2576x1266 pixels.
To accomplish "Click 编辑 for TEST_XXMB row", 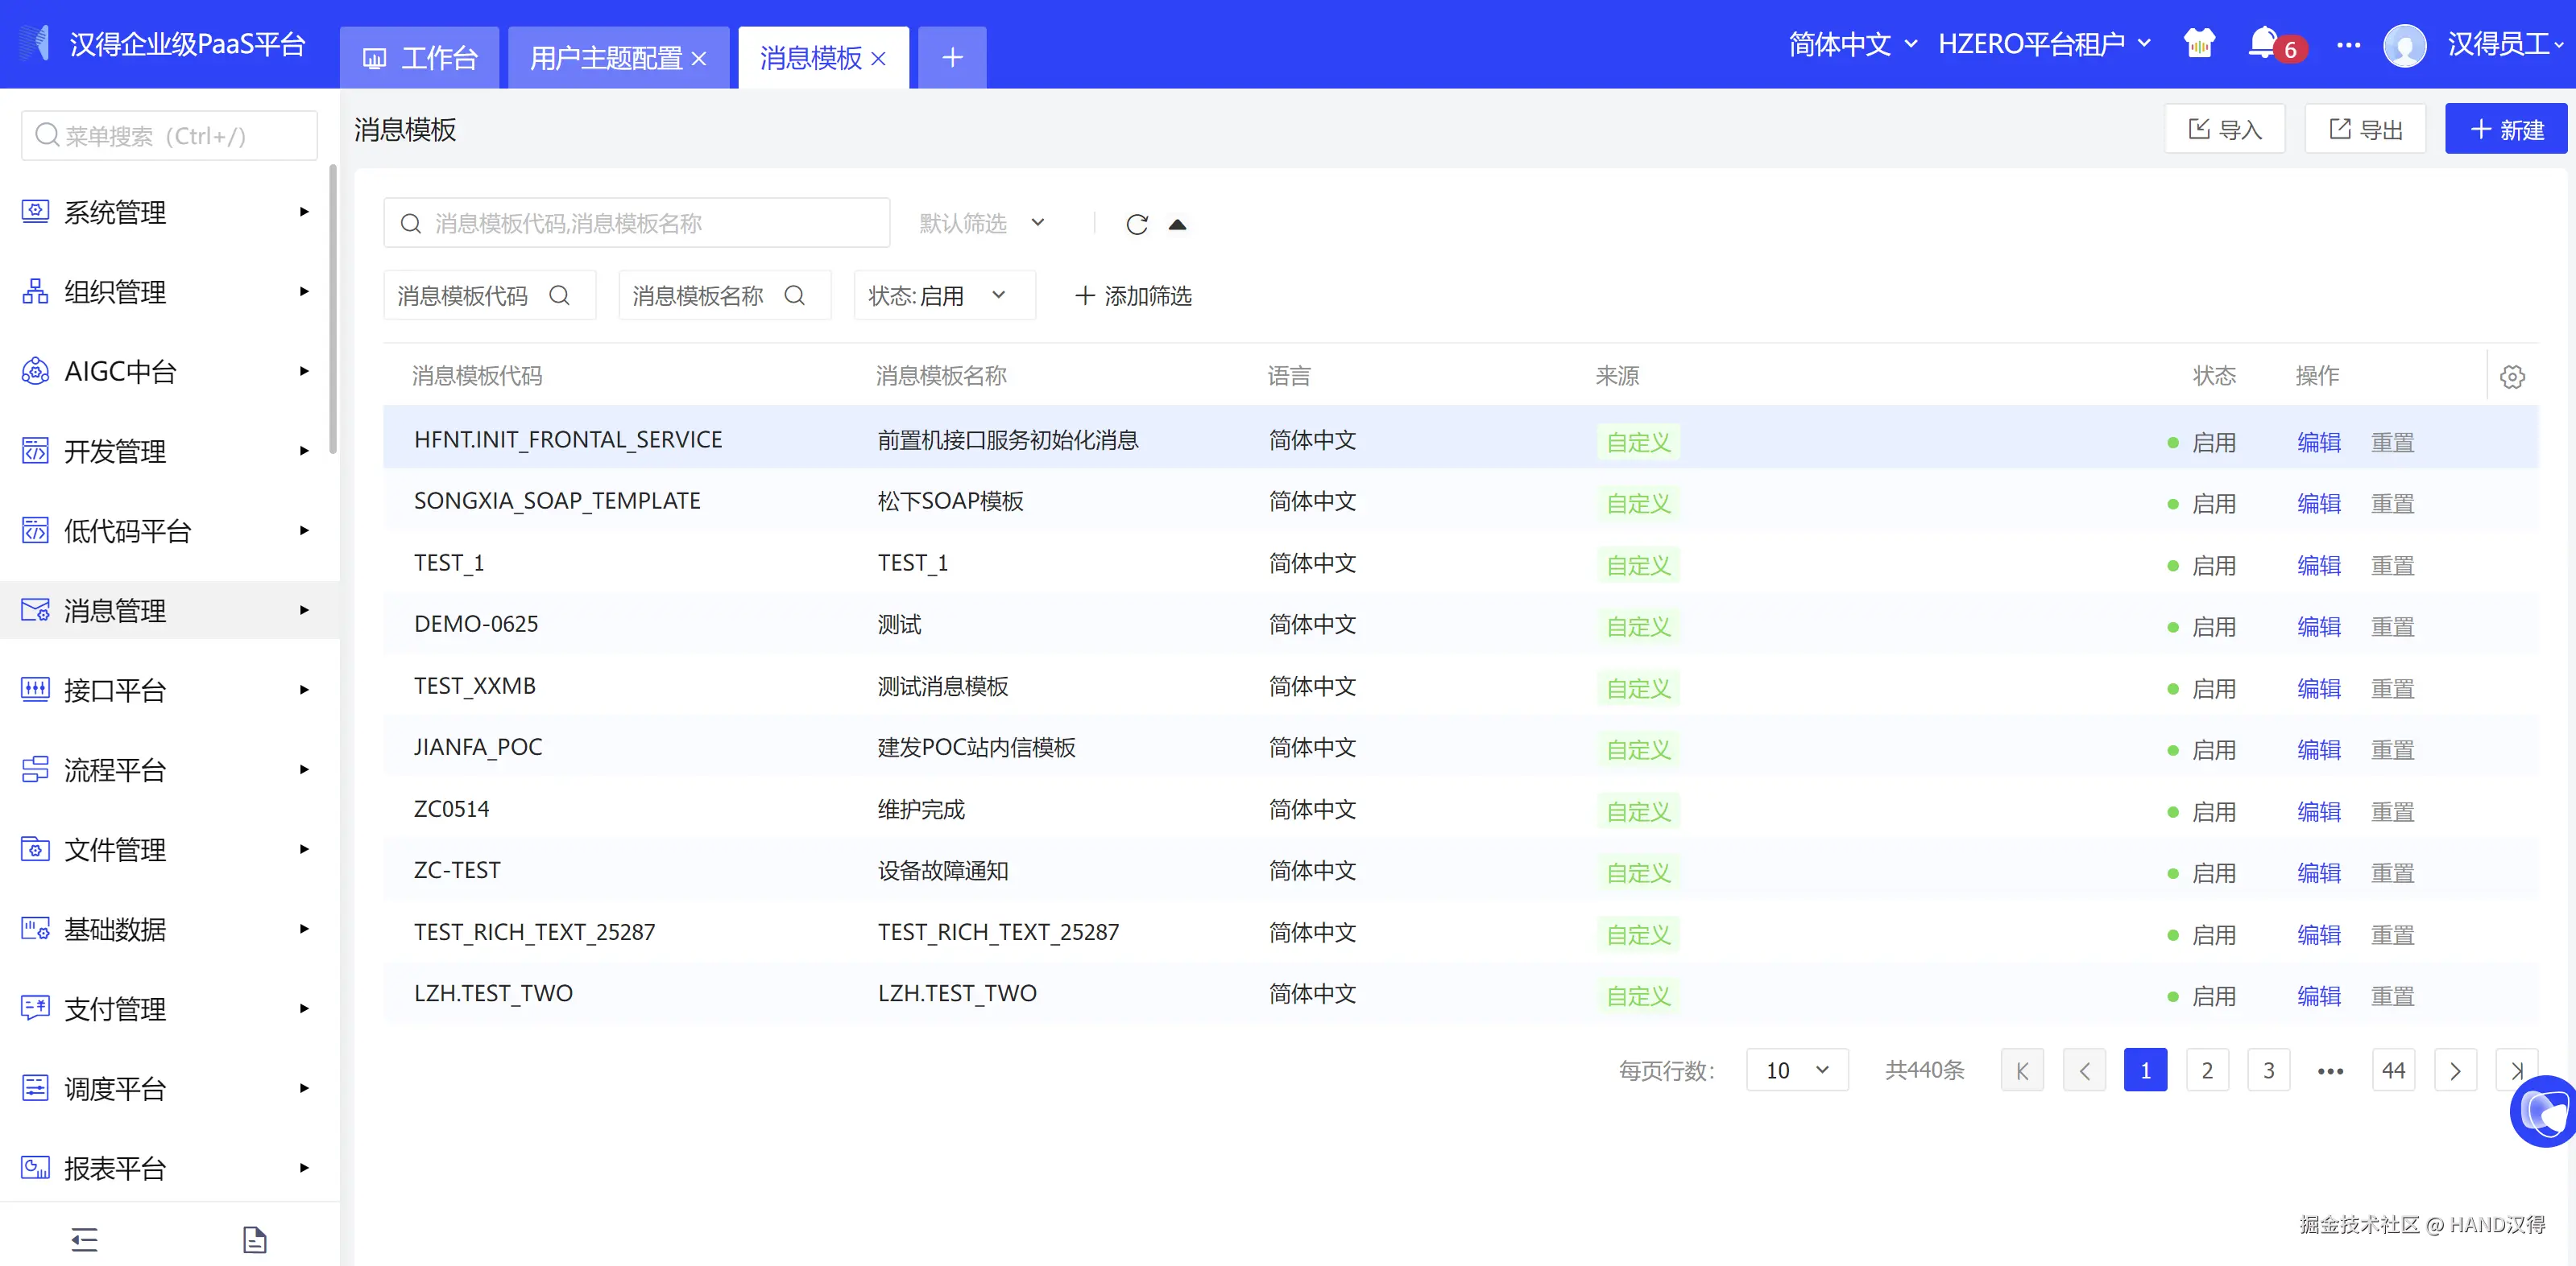I will tap(2318, 688).
